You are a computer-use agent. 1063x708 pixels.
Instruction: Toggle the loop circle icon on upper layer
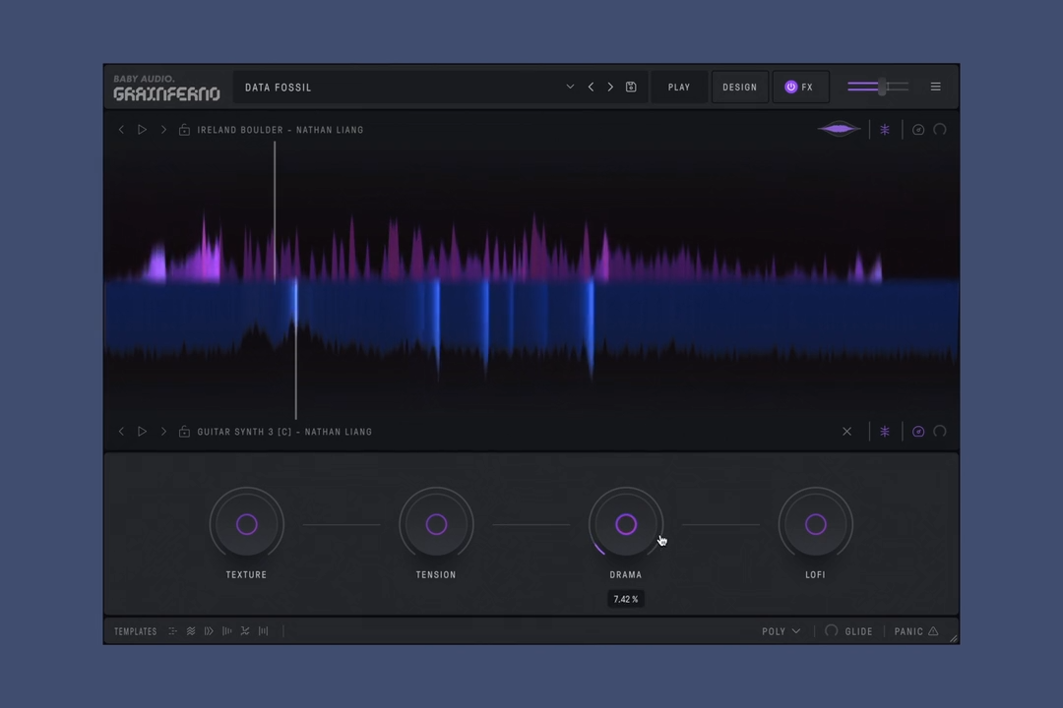tap(940, 130)
